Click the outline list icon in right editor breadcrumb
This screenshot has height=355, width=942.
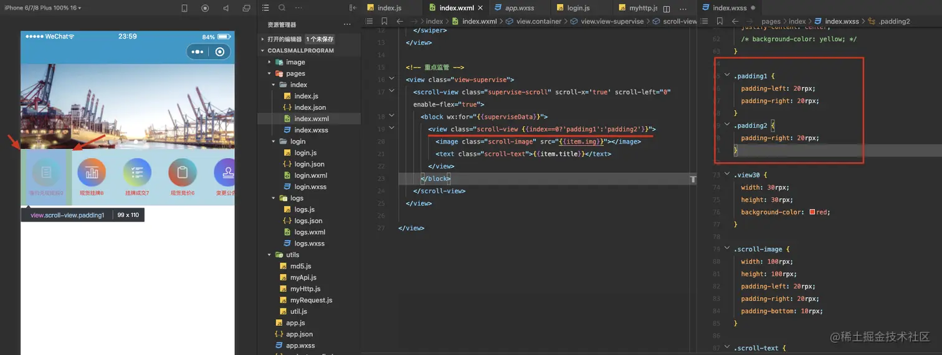[x=705, y=21]
